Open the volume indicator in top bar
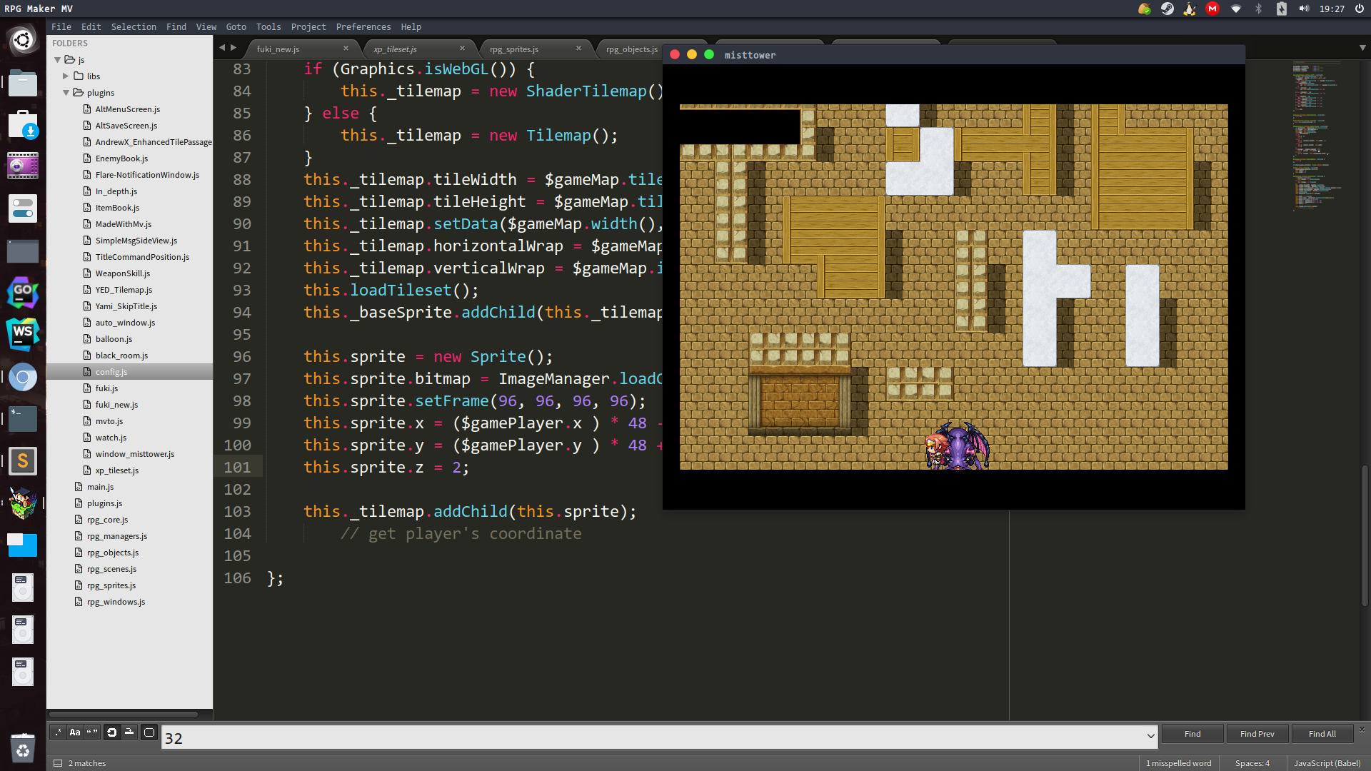 click(x=1304, y=9)
